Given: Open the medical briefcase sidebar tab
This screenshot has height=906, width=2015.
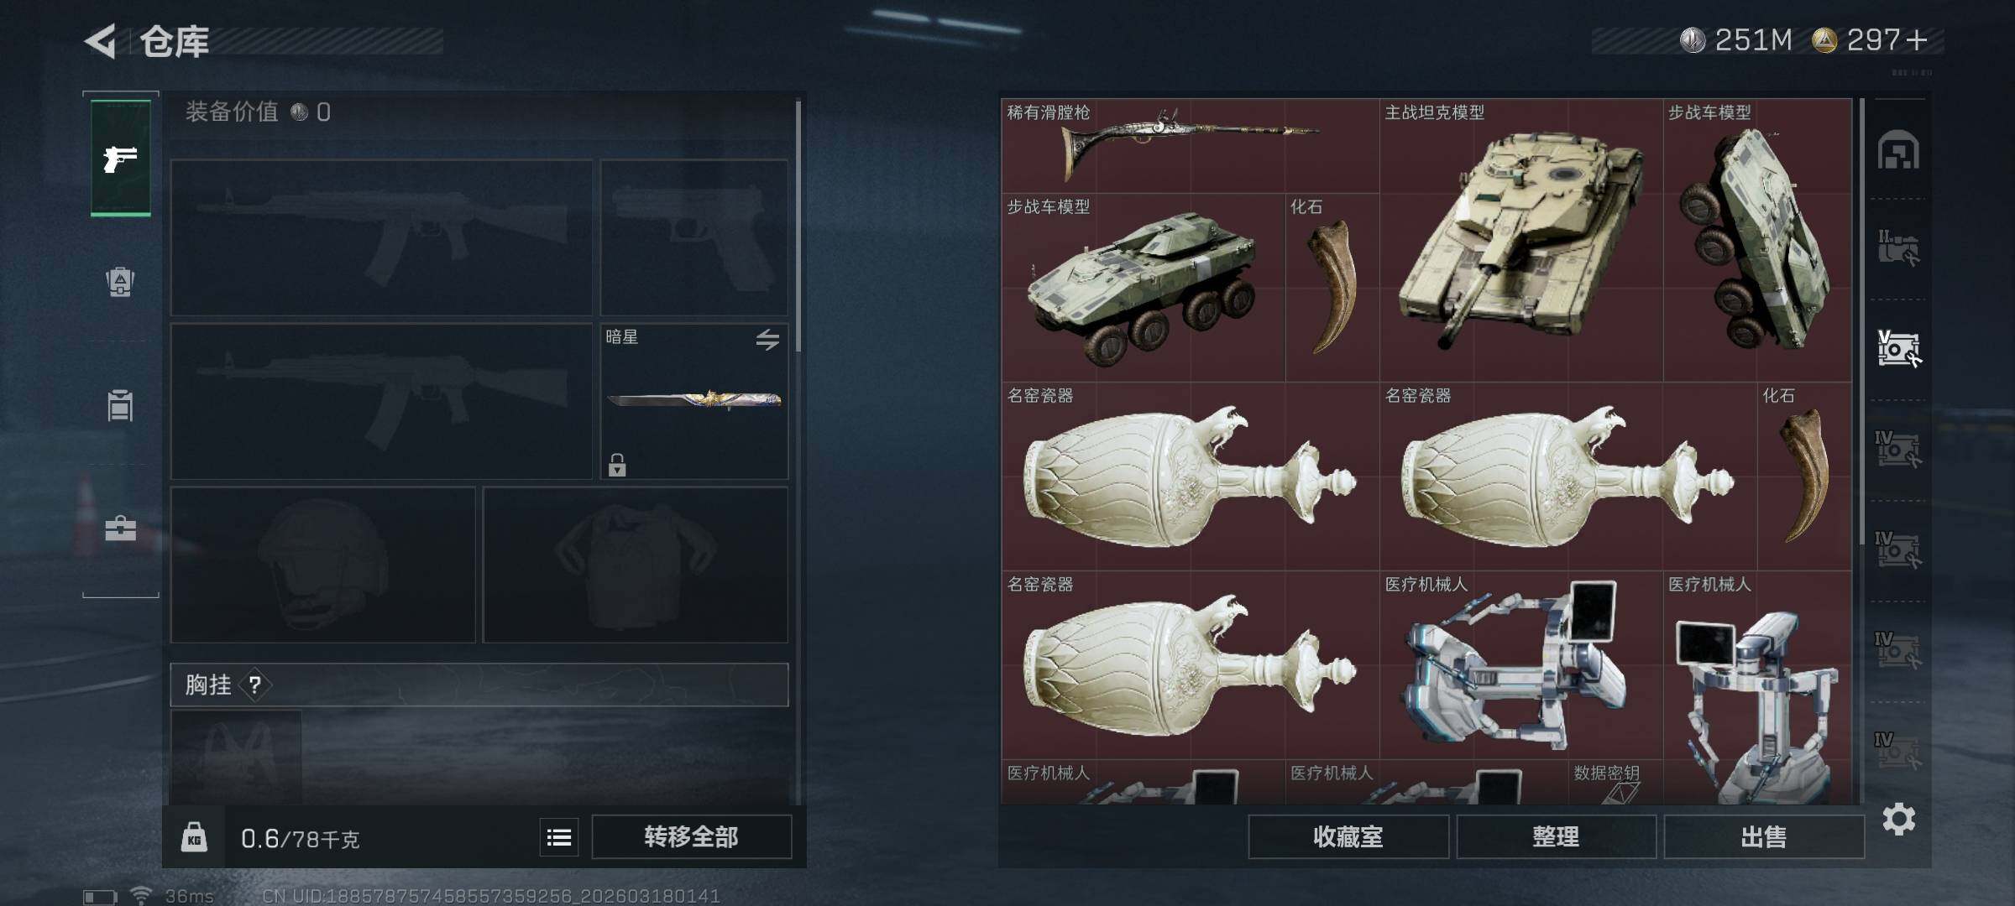Looking at the screenshot, I should 120,528.
